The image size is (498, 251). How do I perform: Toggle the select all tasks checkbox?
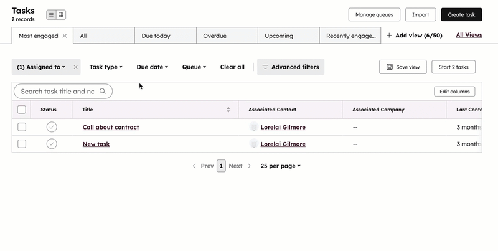coord(22,110)
